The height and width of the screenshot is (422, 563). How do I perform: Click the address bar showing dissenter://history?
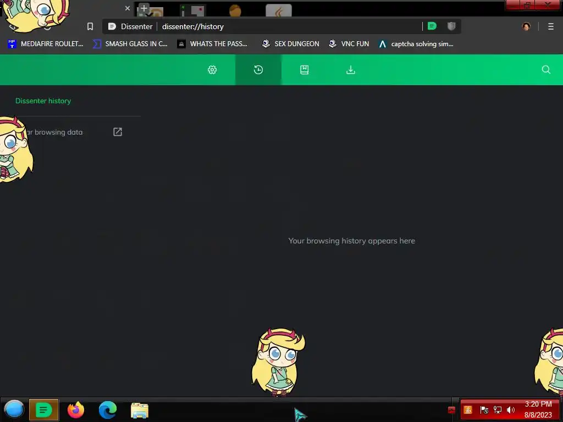click(281, 26)
